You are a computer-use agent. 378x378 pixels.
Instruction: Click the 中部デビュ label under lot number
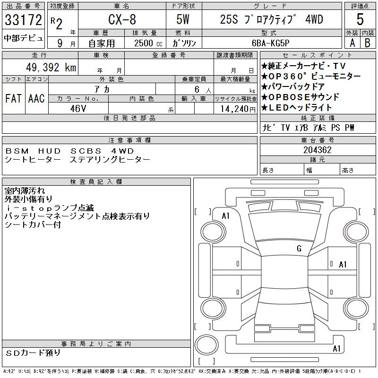pyautogui.click(x=23, y=38)
